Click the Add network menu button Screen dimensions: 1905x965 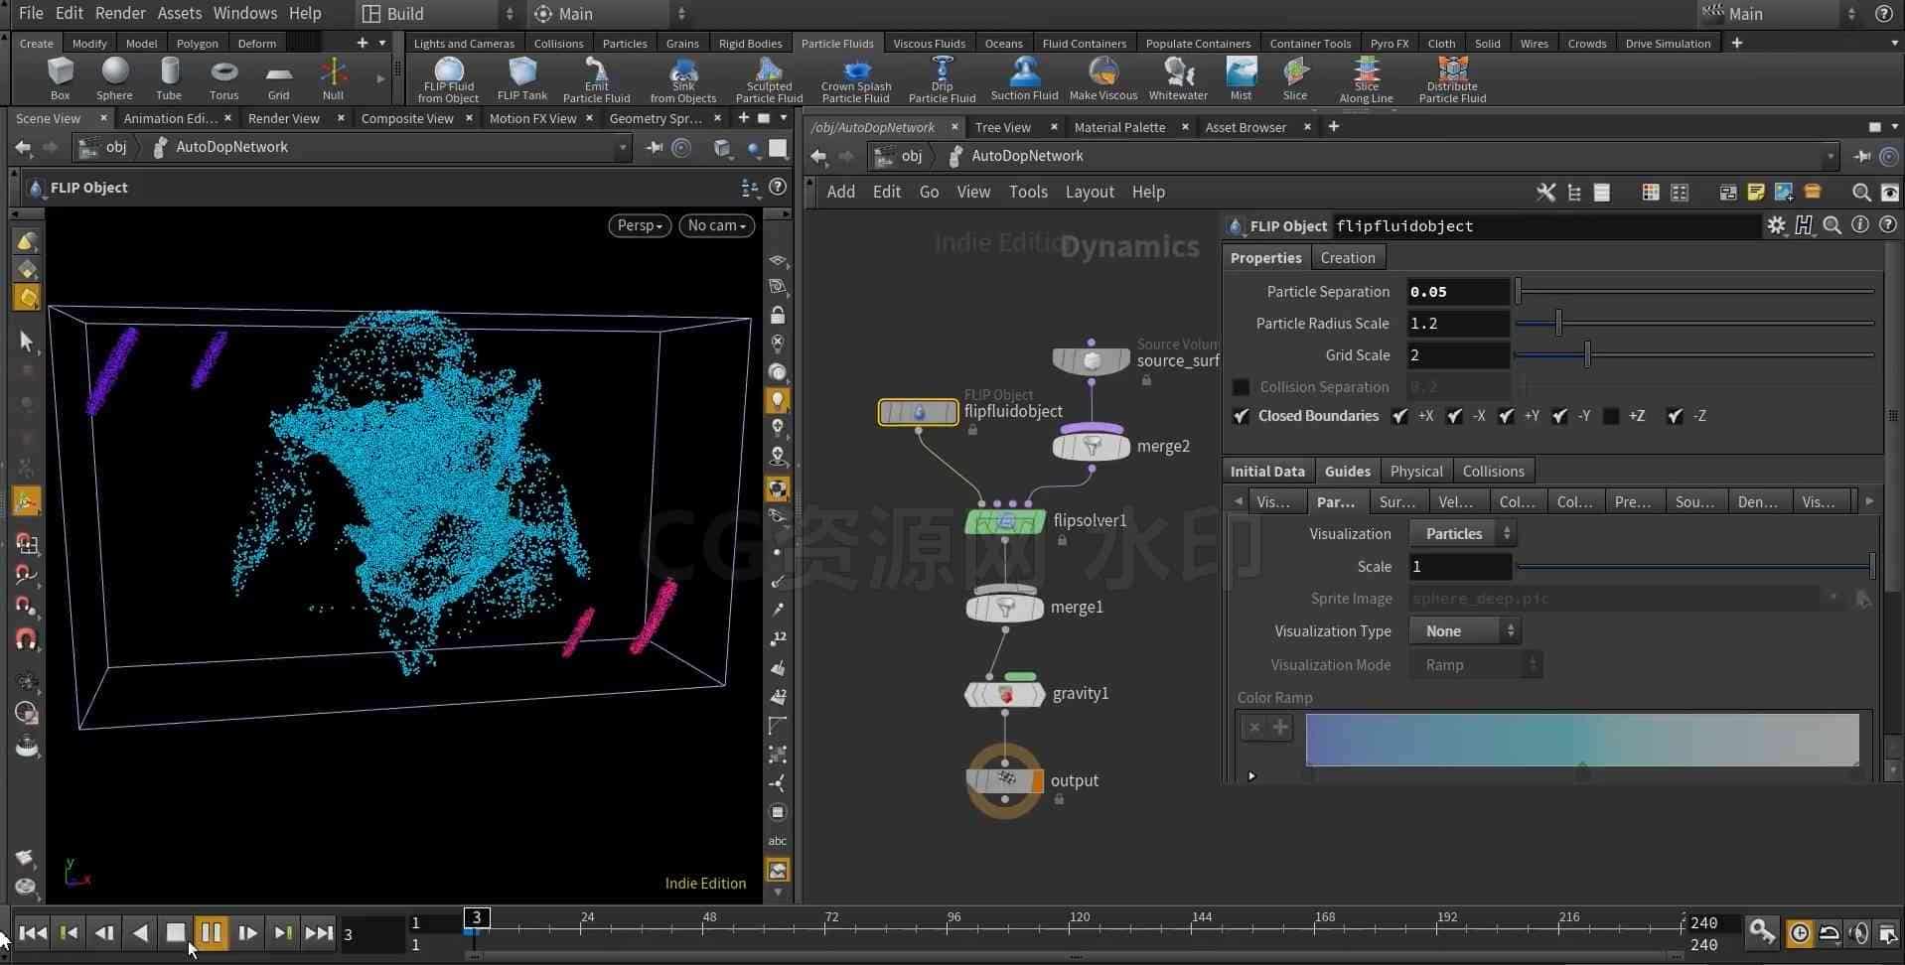[x=840, y=192]
